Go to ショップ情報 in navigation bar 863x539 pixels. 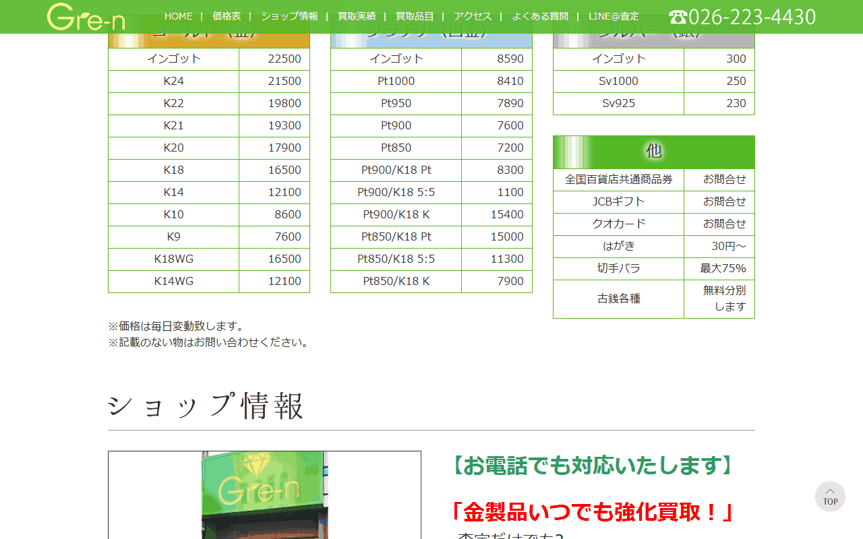289,16
